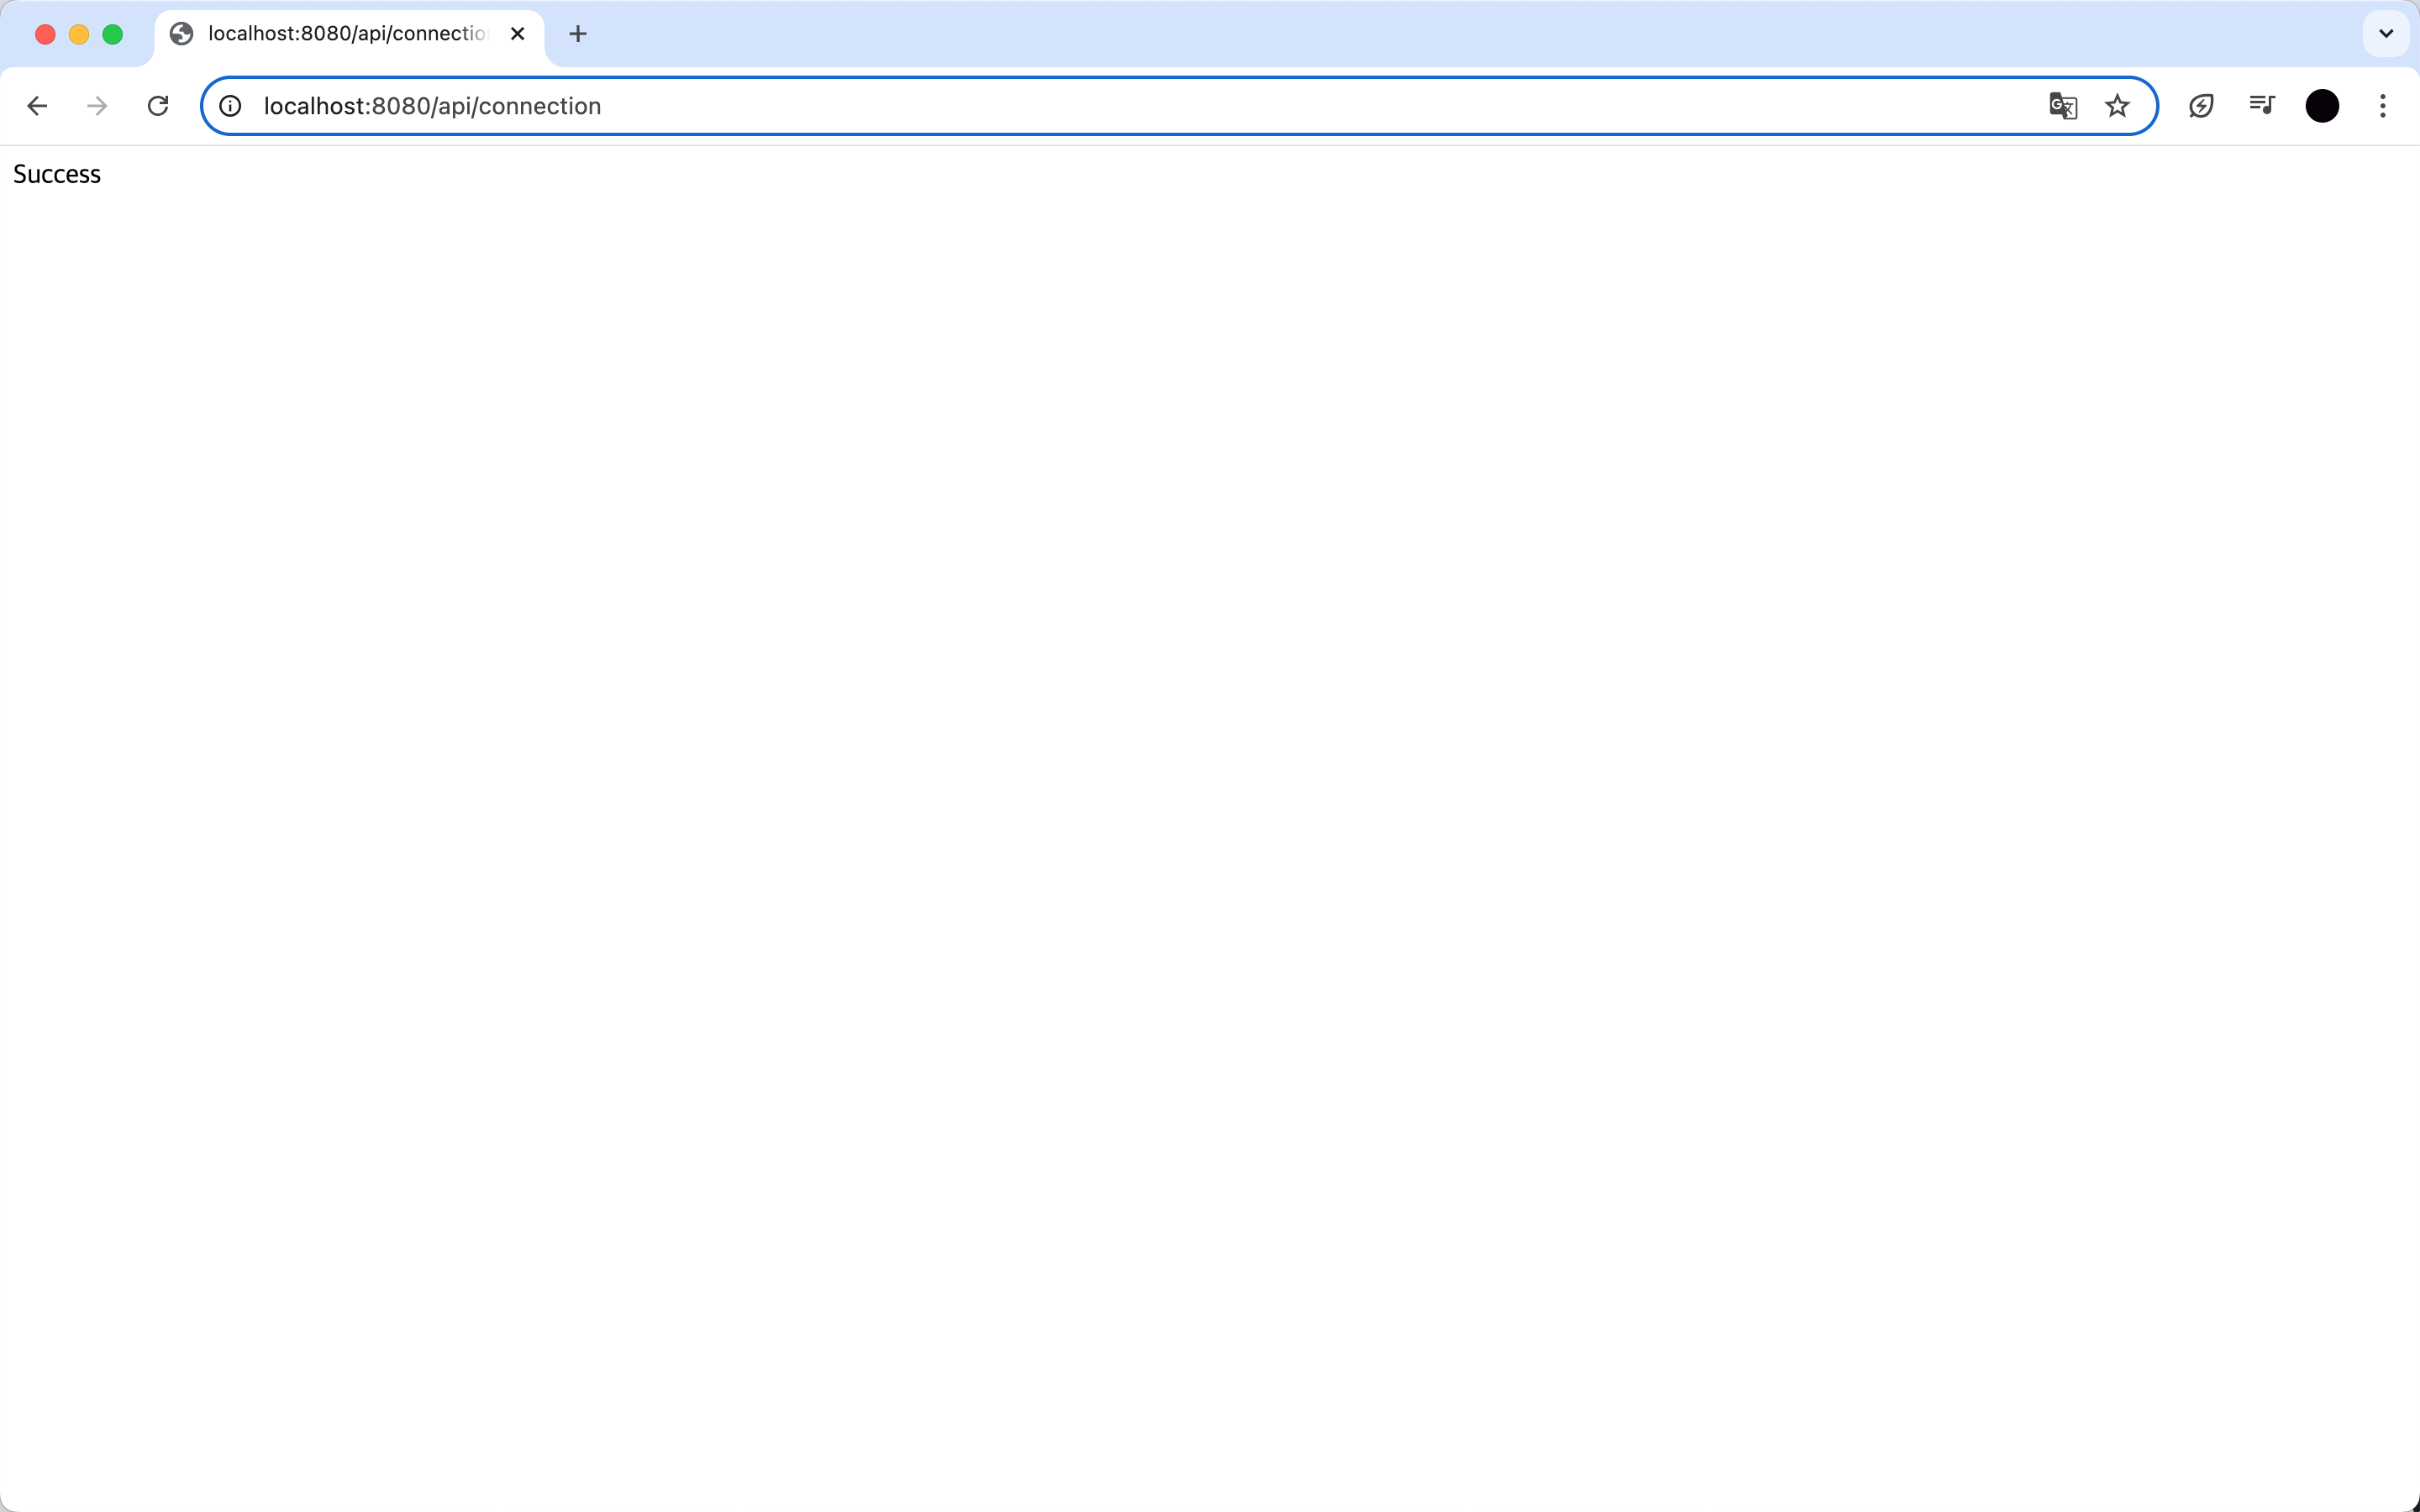This screenshot has width=2420, height=1512.
Task: Close the localhost:8080 tab
Action: 518,34
